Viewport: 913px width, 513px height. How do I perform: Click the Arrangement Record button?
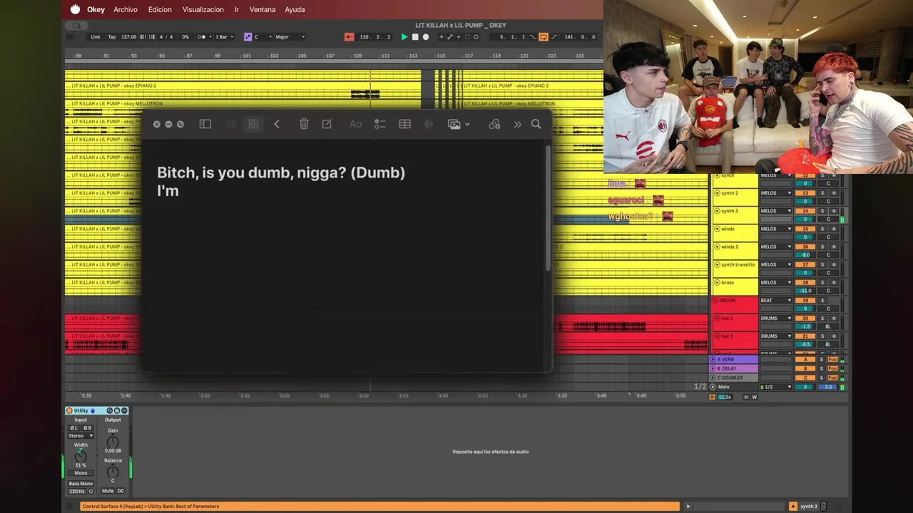[x=426, y=37]
